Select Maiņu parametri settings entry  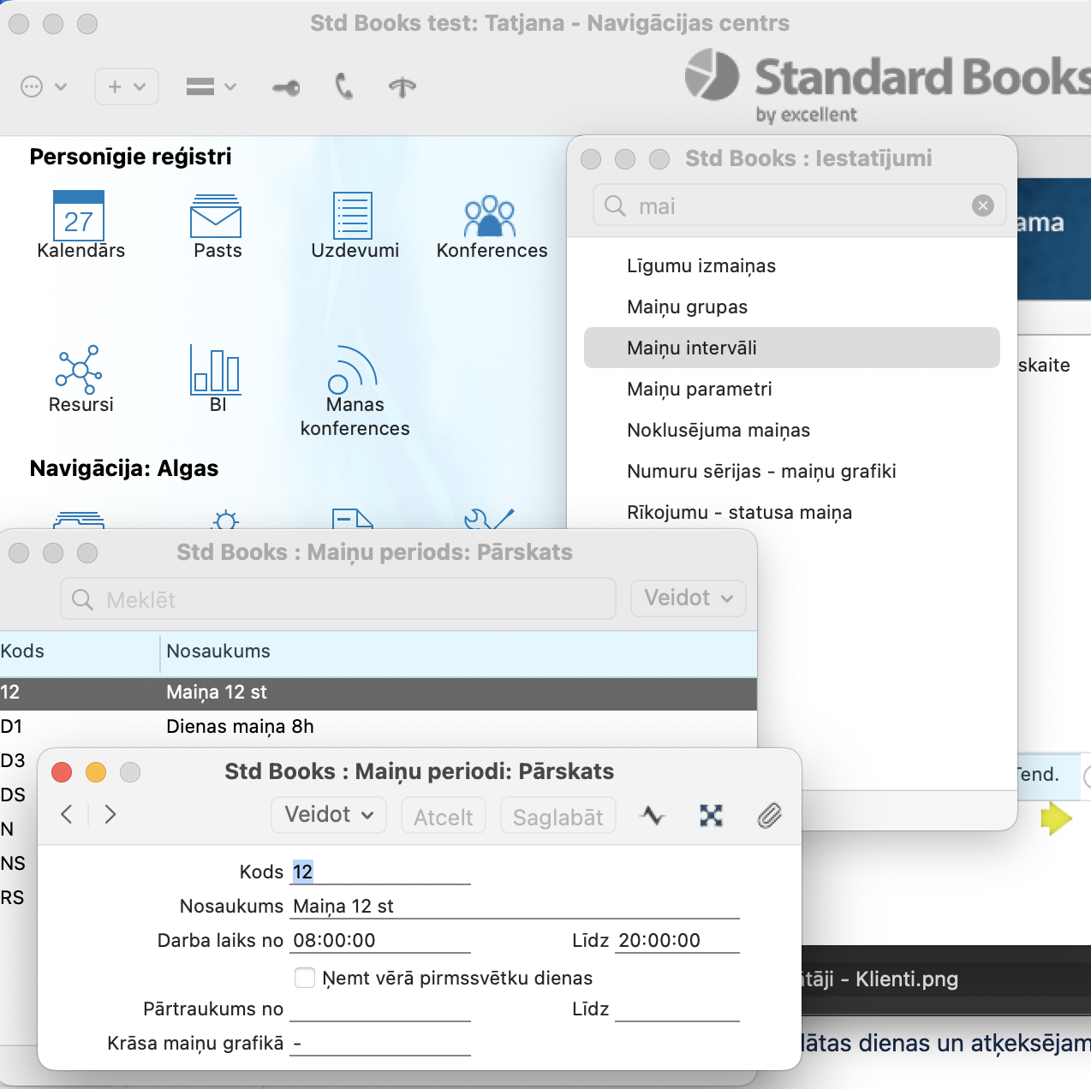[x=699, y=390]
